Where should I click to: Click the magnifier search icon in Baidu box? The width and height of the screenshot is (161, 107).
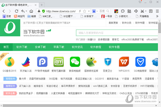(x=108, y=11)
